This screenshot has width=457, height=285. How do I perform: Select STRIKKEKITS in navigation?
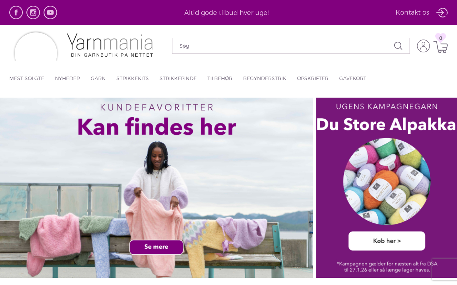point(132,78)
